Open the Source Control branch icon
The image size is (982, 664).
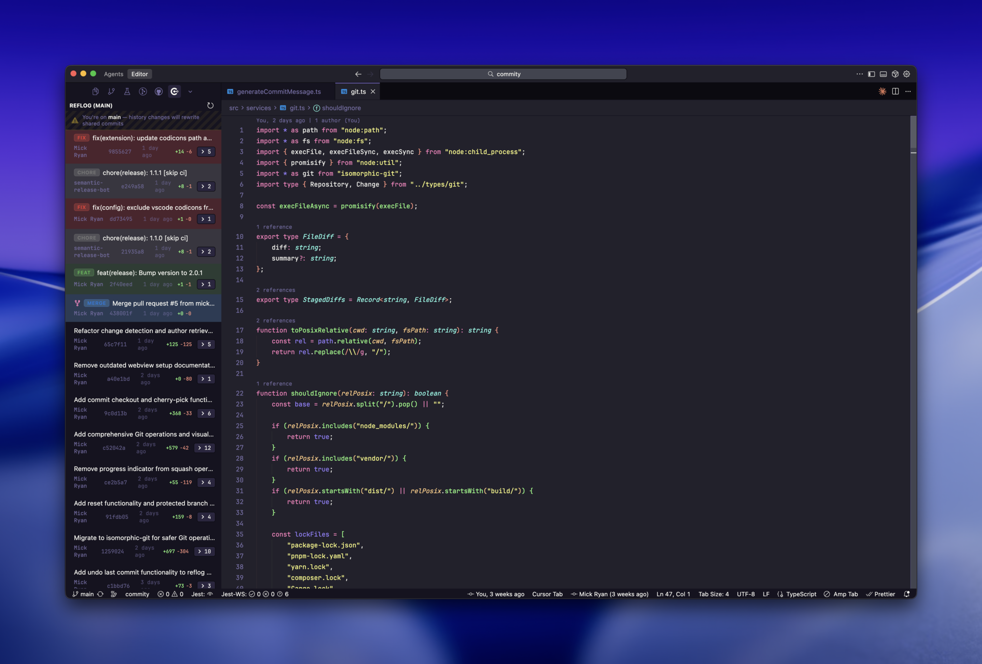[x=111, y=91]
